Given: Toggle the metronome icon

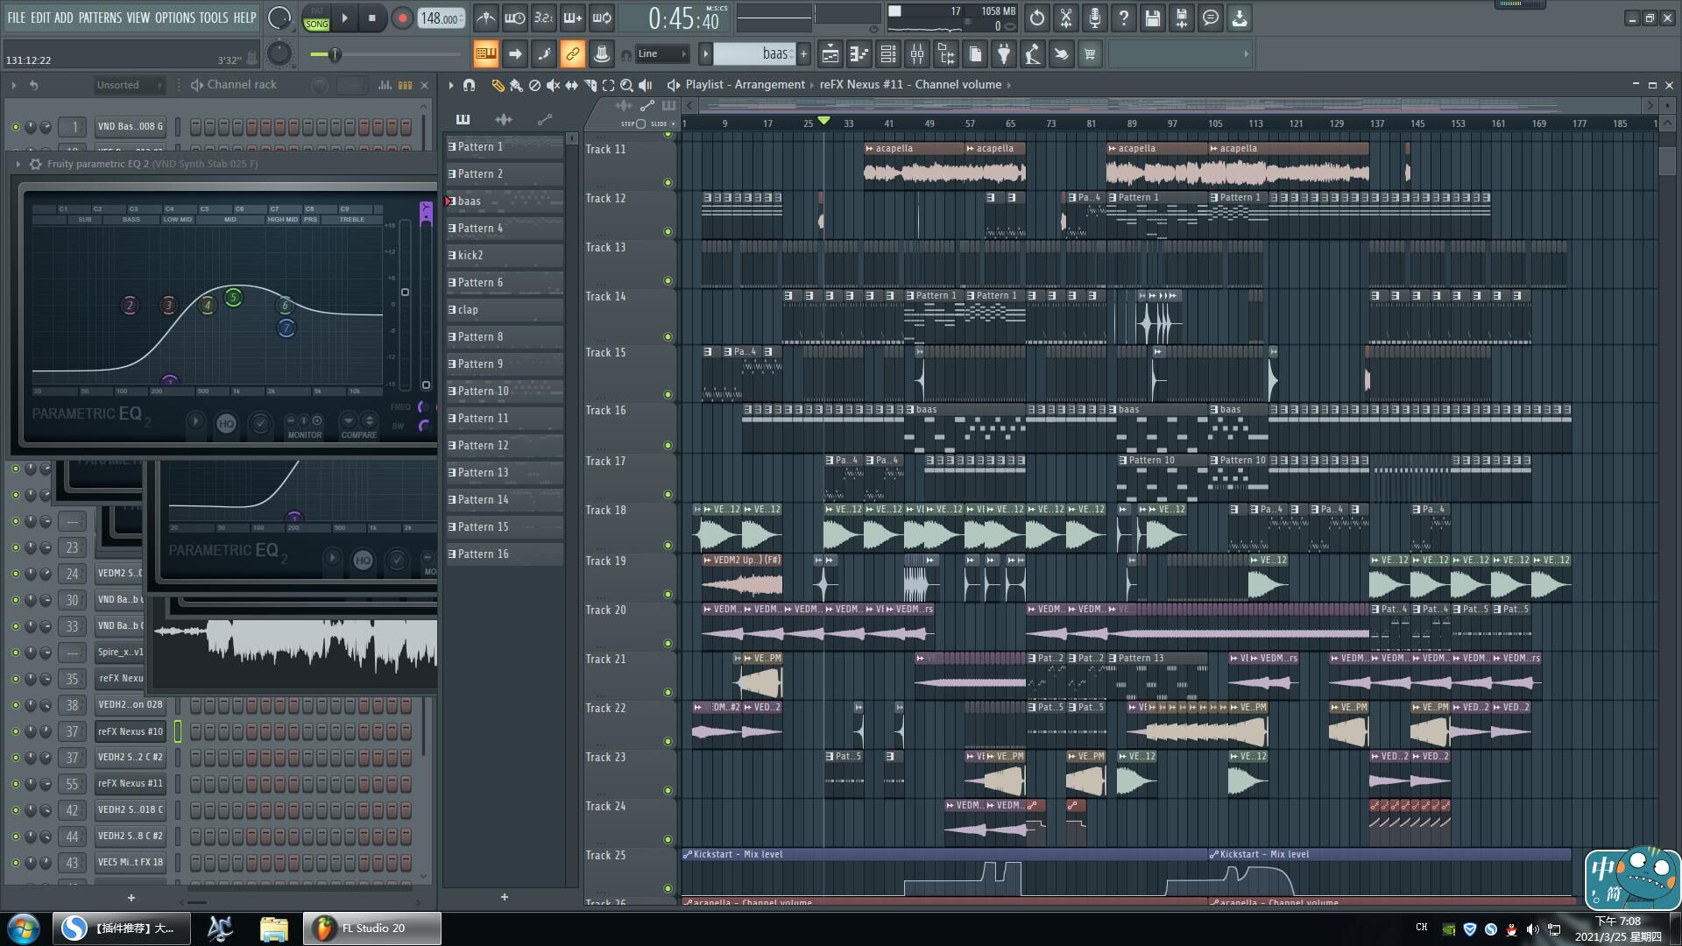Looking at the screenshot, I should point(486,18).
